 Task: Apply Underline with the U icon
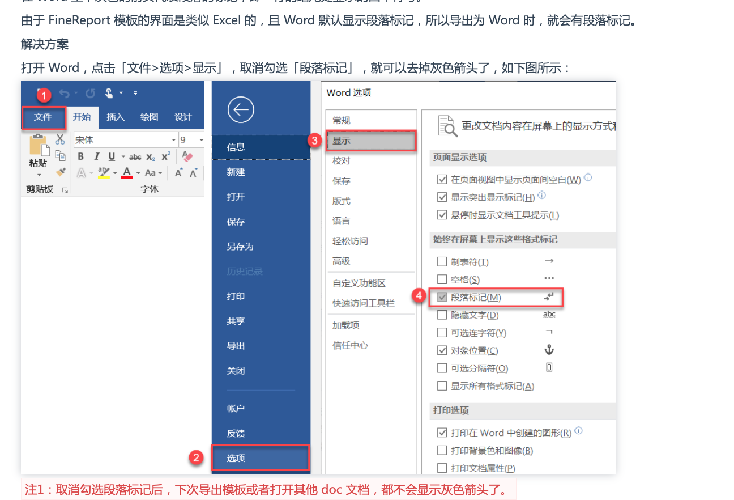(x=112, y=157)
